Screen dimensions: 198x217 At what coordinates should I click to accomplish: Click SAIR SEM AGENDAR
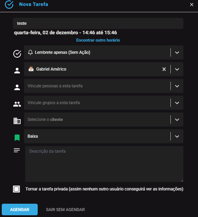[65, 210]
